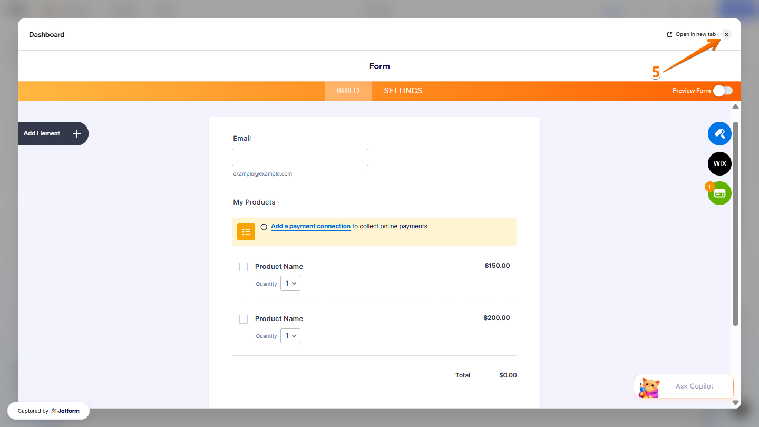Click the Copilot cat mascot icon
759x427 pixels.
click(649, 387)
